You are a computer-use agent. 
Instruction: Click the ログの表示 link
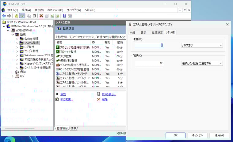pos(109,94)
